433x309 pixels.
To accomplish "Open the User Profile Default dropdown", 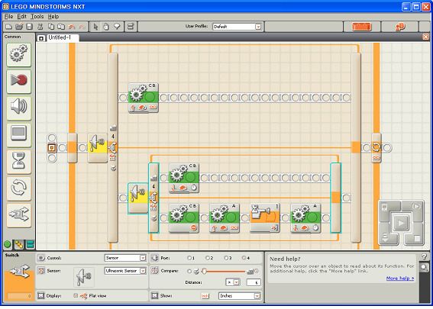I will [x=237, y=27].
